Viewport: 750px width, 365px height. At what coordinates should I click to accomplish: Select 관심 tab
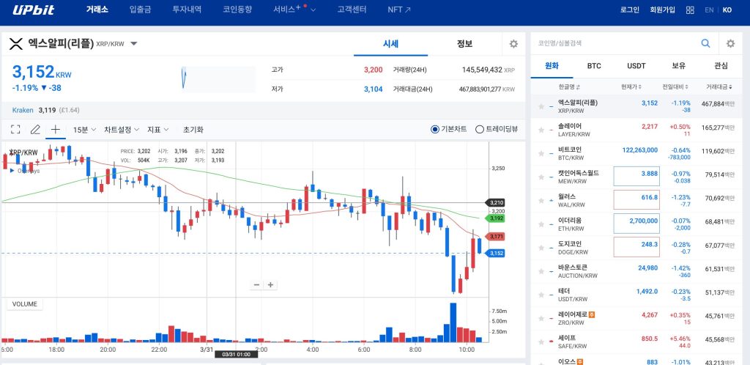pos(721,66)
